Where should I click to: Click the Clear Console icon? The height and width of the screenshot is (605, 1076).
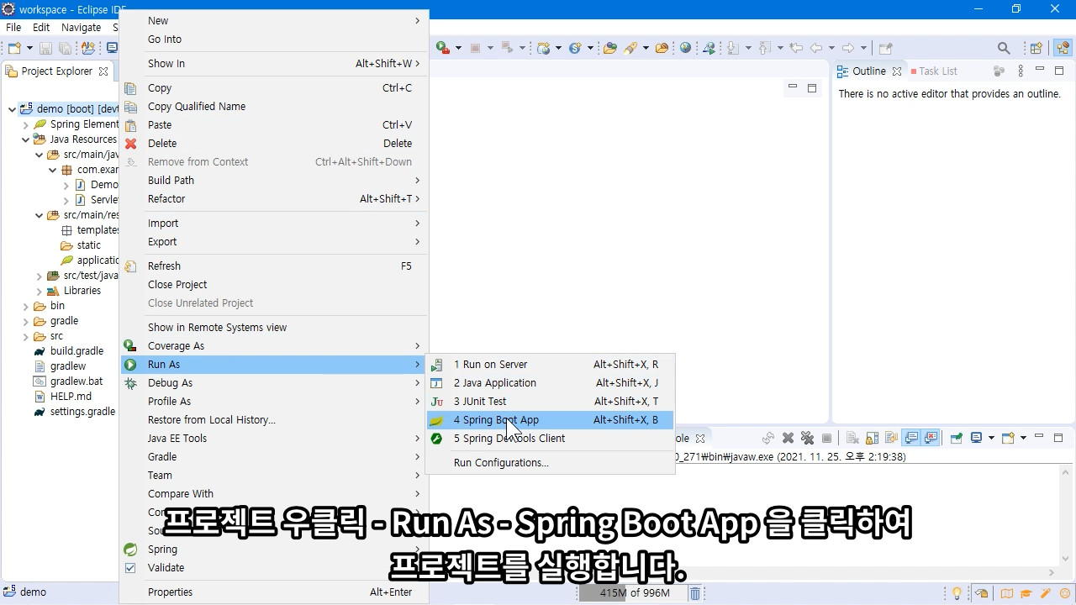852,438
